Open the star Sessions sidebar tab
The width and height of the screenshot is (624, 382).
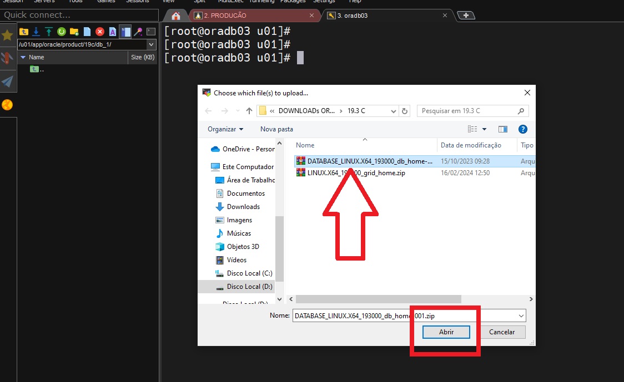[x=8, y=35]
